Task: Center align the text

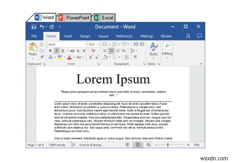Action: [111, 51]
